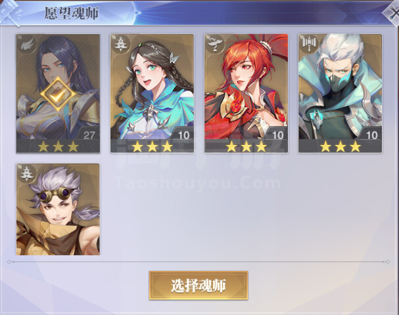Click the bird emblem icon on red-haired card

[x=214, y=44]
